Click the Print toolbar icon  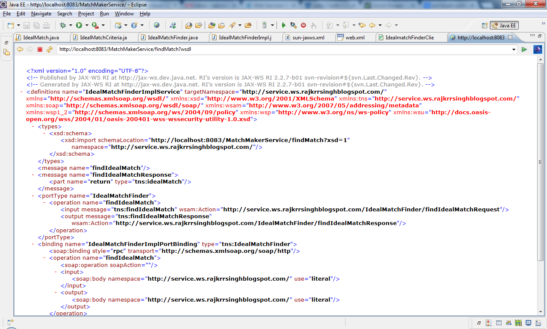pyautogui.click(x=47, y=25)
